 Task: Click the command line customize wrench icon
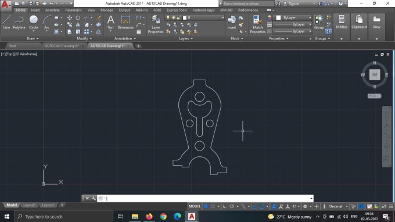tap(94, 198)
